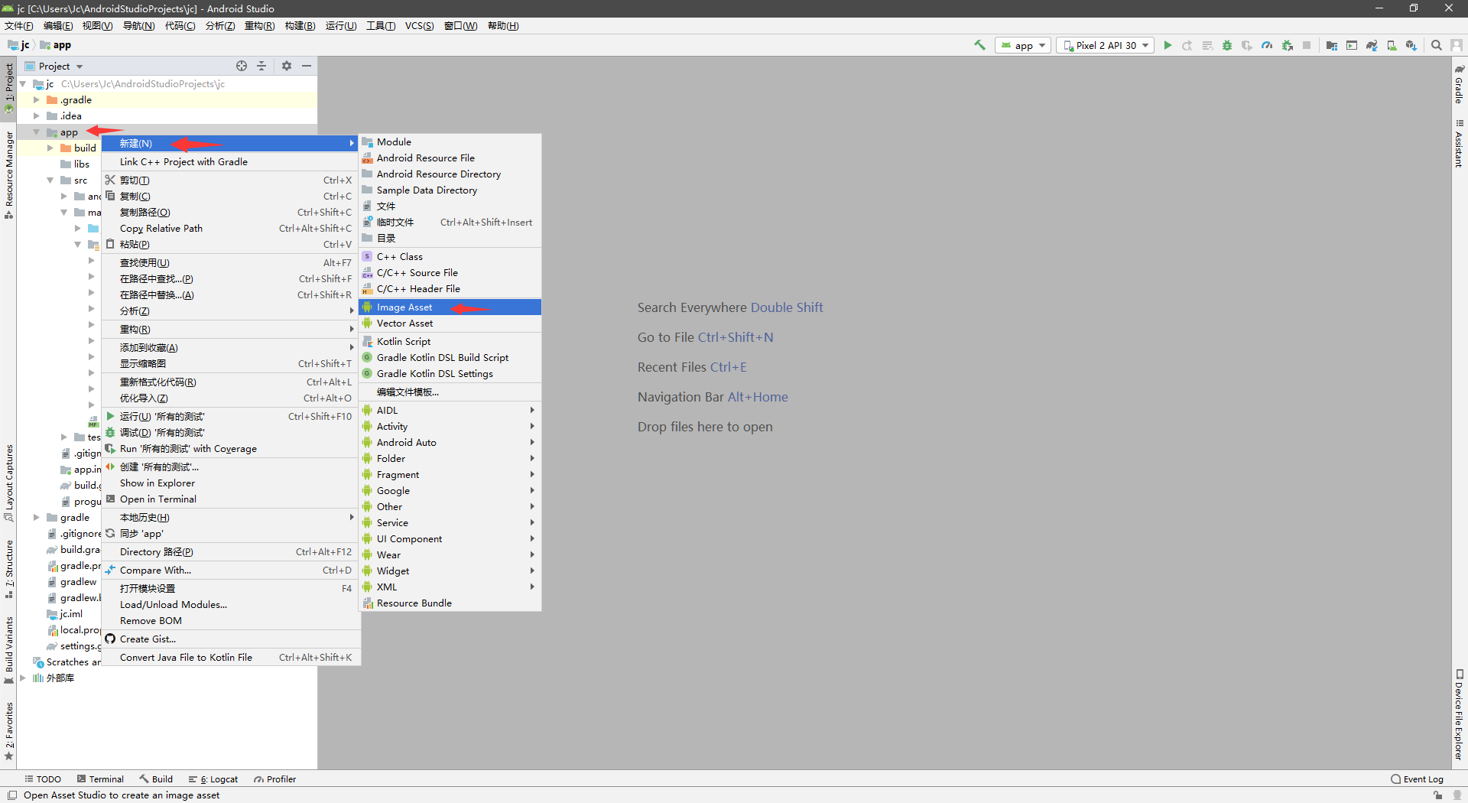This screenshot has width=1468, height=803.
Task: Click Open in Terminal menu item
Action: click(231, 499)
